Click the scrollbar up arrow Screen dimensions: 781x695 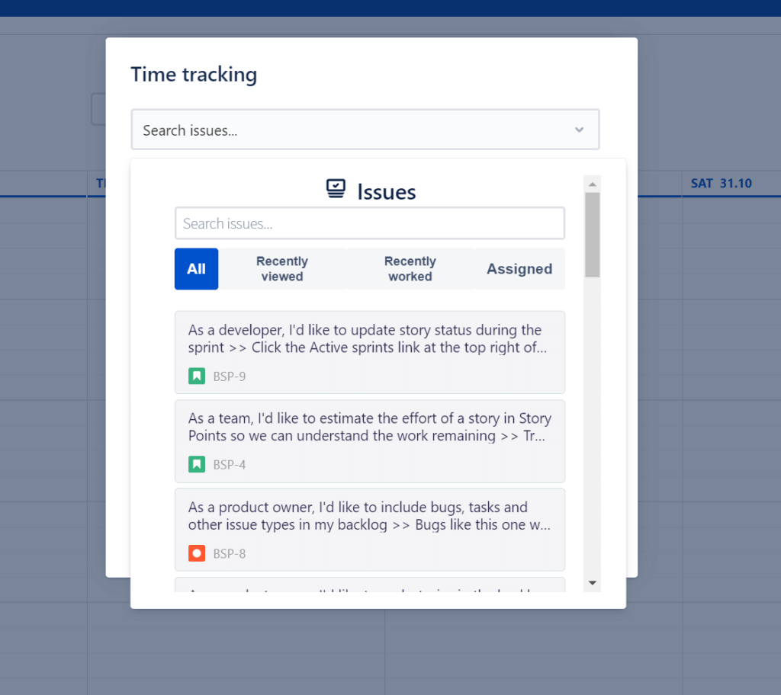tap(592, 184)
